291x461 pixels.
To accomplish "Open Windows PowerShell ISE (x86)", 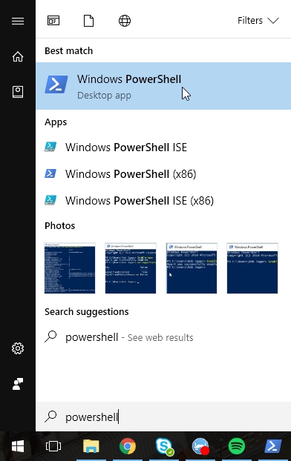I will [x=163, y=201].
